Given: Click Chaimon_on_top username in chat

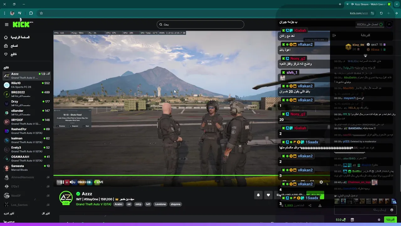Looking at the screenshot, I should coord(359,182).
